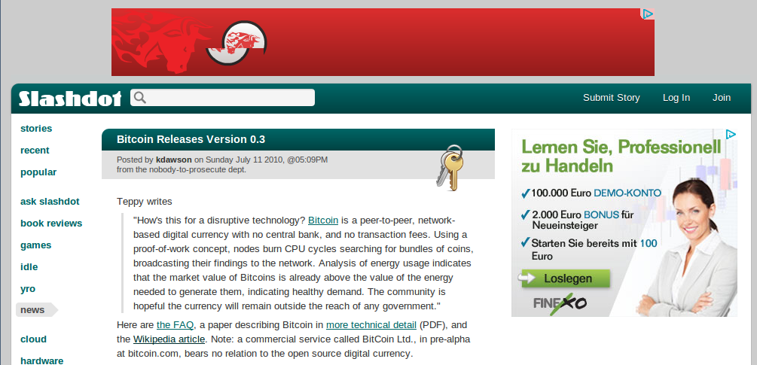Viewport: 757px width, 365px height.
Task: Click the green Loslegen button
Action: [x=564, y=278]
